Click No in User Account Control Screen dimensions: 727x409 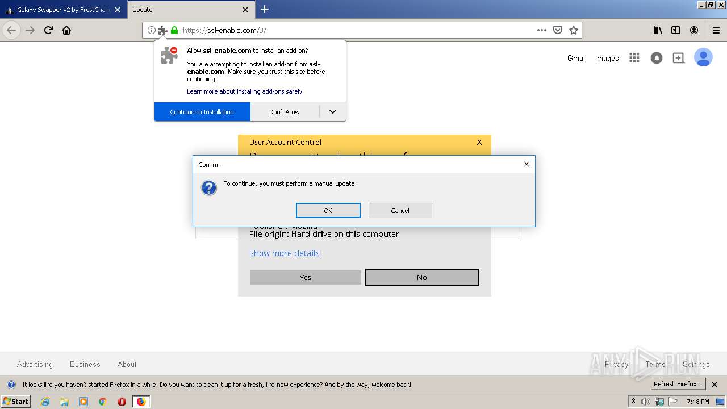click(x=422, y=277)
